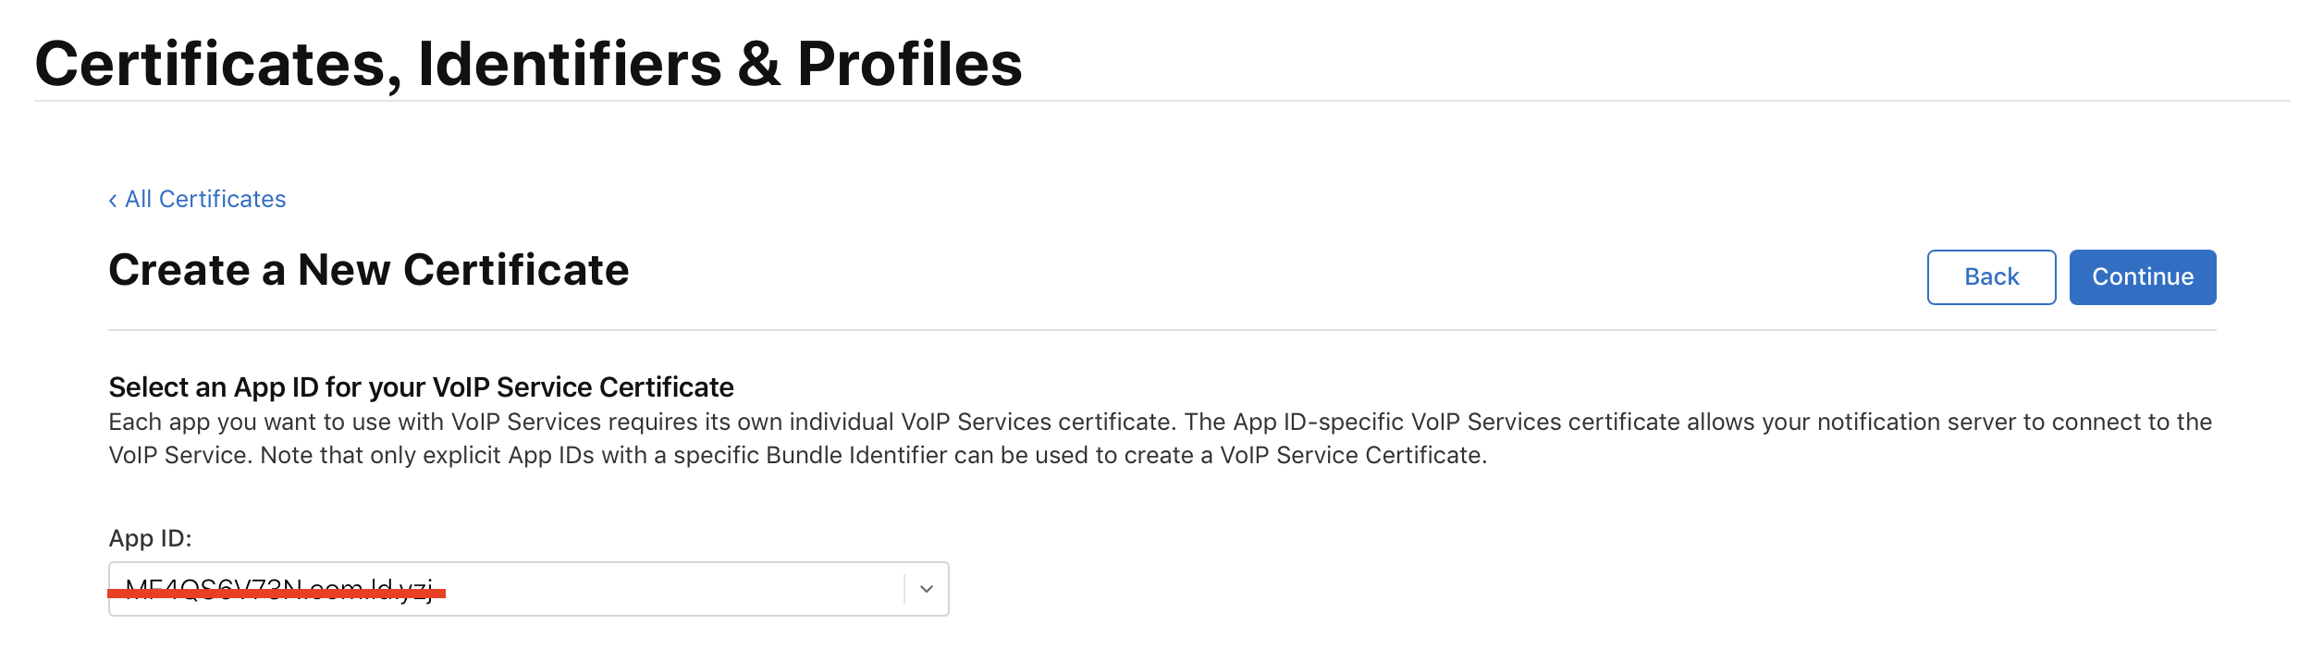
Task: Click the "Certificates, Identifiers & Profiles" page title
Action: click(x=528, y=64)
